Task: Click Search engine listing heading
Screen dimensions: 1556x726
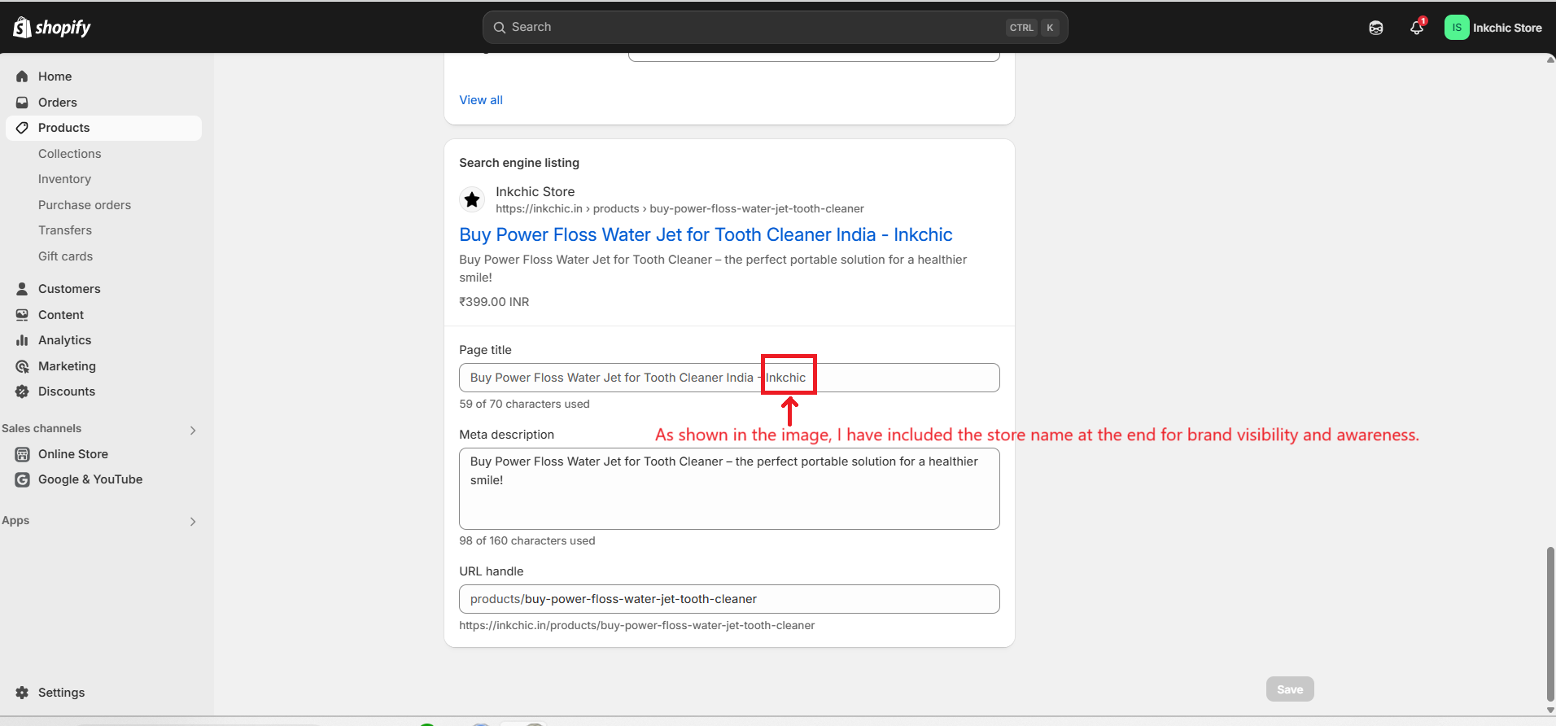Action: [519, 163]
